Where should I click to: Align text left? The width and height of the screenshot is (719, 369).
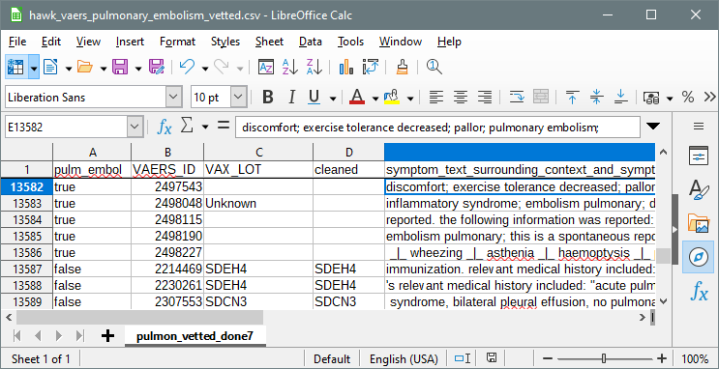pyautogui.click(x=436, y=97)
